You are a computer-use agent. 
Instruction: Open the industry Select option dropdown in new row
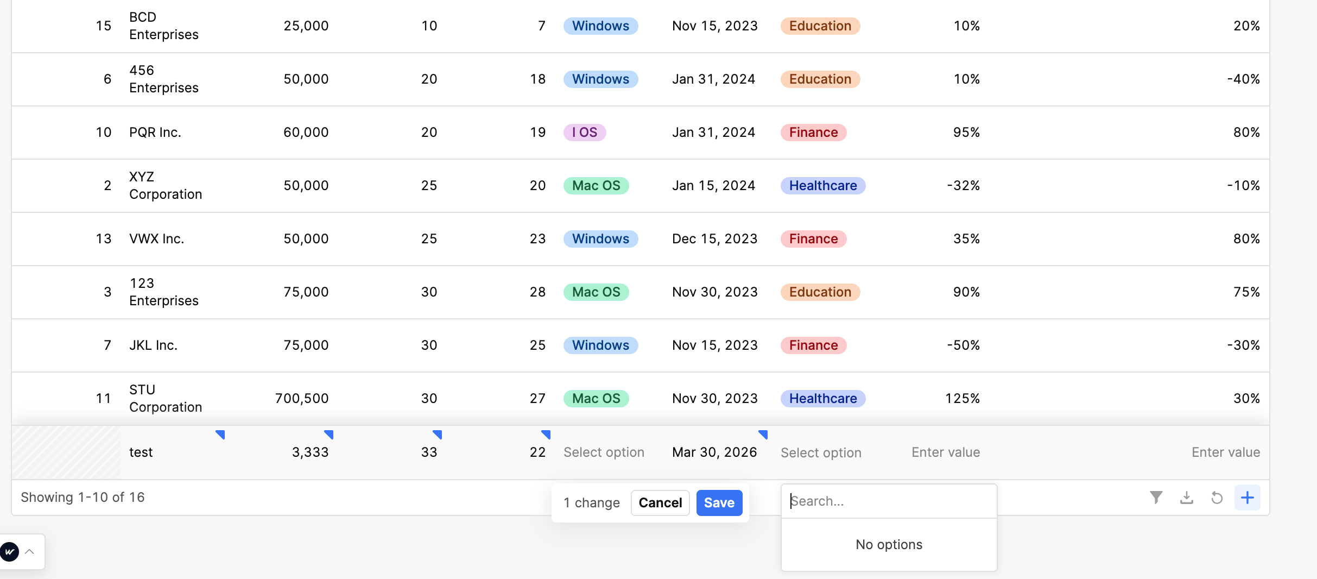click(x=821, y=452)
